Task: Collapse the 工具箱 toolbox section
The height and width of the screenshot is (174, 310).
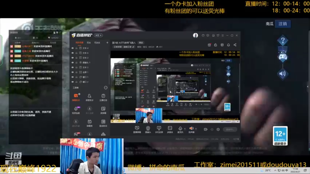Action: [105, 88]
